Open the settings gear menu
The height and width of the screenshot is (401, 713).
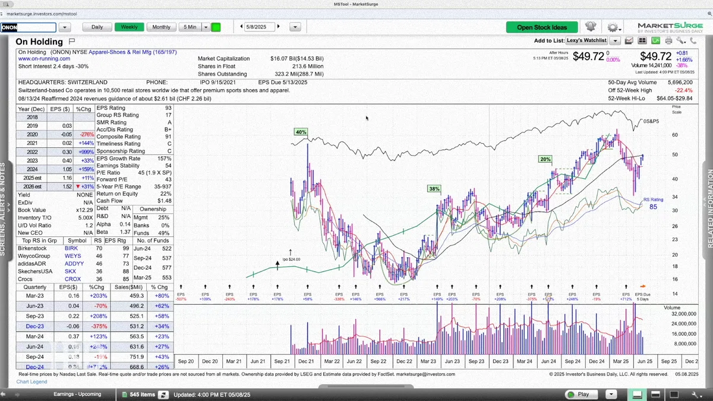(613, 27)
